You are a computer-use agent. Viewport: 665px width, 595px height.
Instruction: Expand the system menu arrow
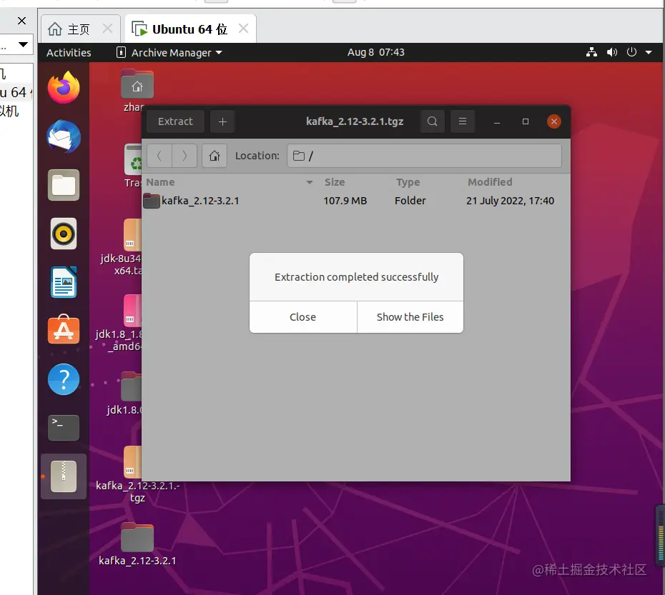click(649, 53)
